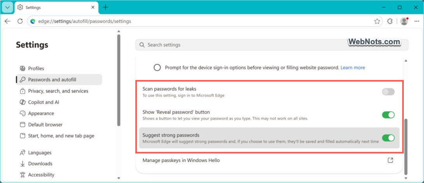
Task: Click the Search settings field
Action: click(x=272, y=45)
